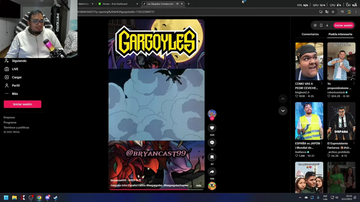Click the TikTok coins icon in top pill
Image resolution: width=360 pixels, height=202 pixels.
click(x=315, y=25)
